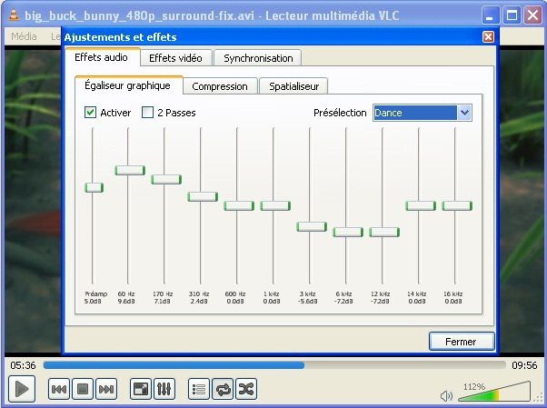Image resolution: width=547 pixels, height=408 pixels.
Task: Open the Compression tab
Action: coord(220,86)
